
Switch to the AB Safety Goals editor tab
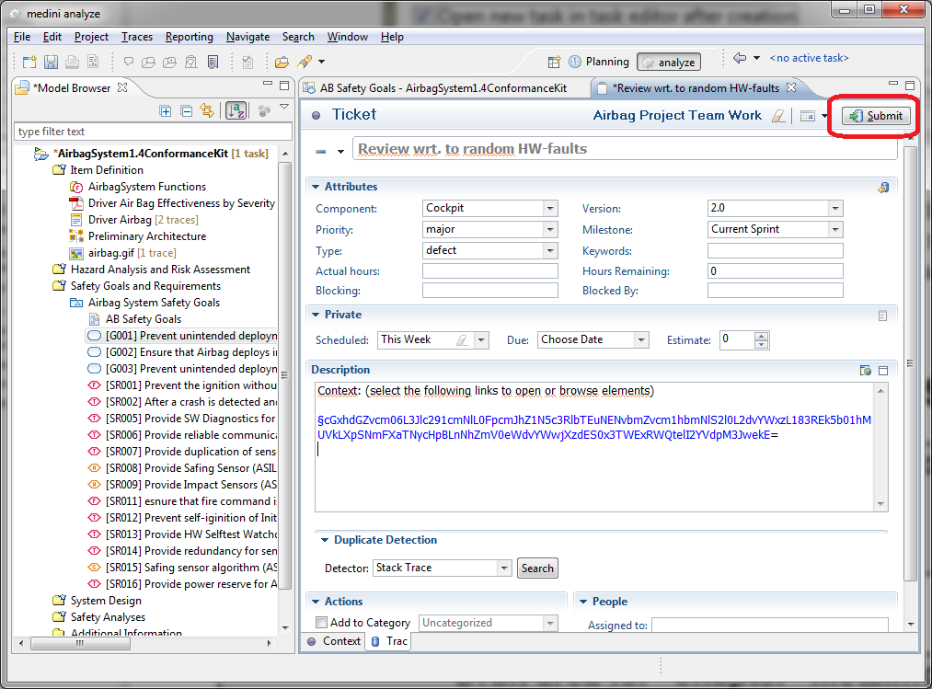pyautogui.click(x=442, y=88)
